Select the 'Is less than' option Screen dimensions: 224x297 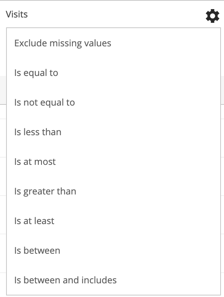tap(114, 132)
